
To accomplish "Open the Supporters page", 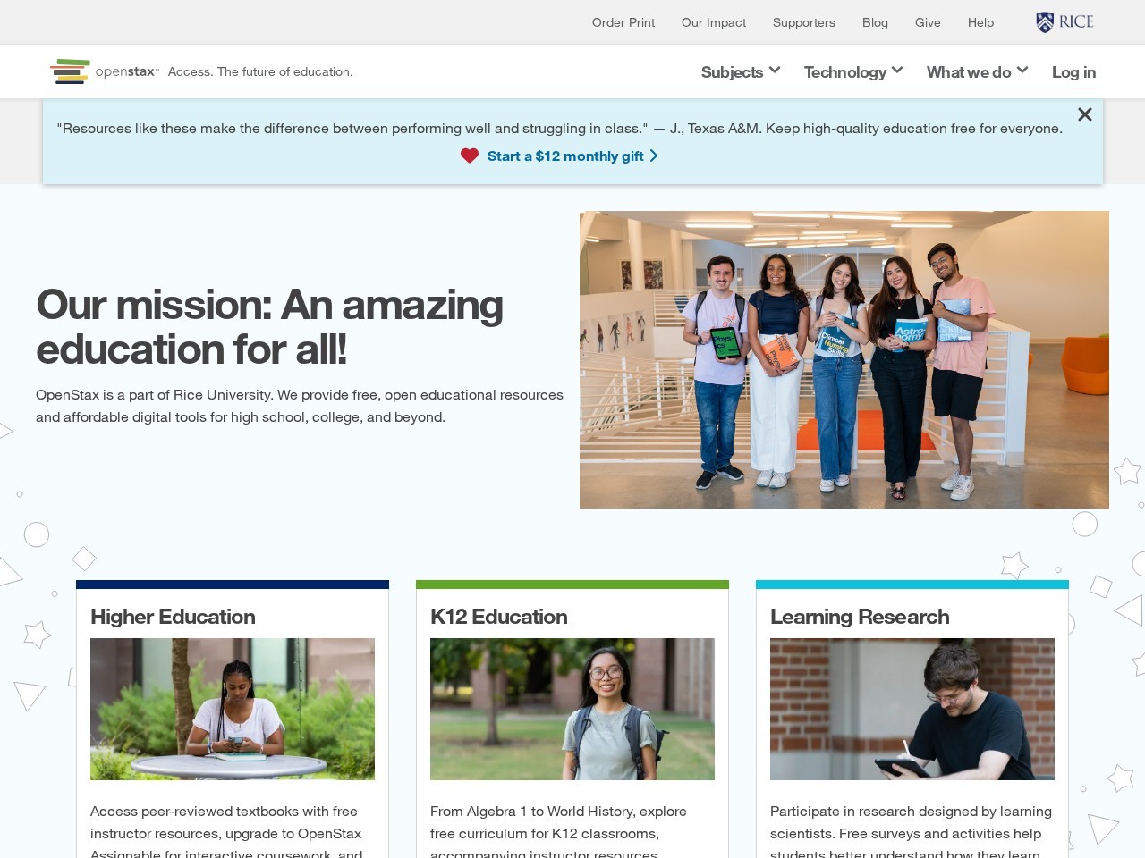I will pos(803,22).
